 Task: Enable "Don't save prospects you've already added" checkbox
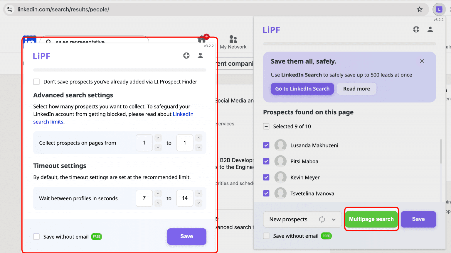pyautogui.click(x=36, y=82)
